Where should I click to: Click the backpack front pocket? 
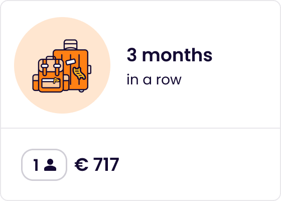pos(51,83)
